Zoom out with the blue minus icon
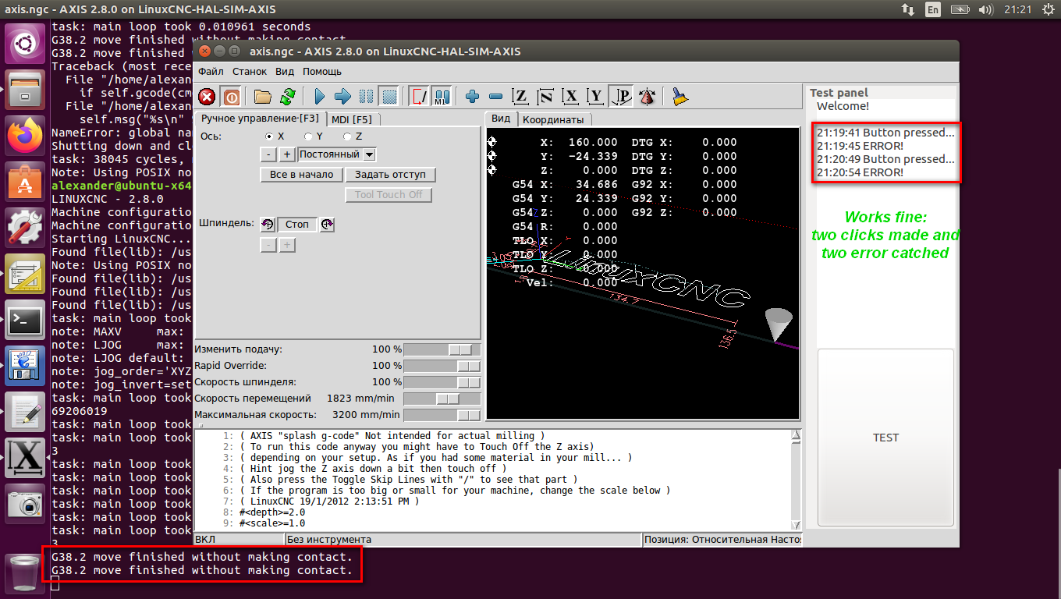Viewport: 1061px width, 599px height. point(495,97)
